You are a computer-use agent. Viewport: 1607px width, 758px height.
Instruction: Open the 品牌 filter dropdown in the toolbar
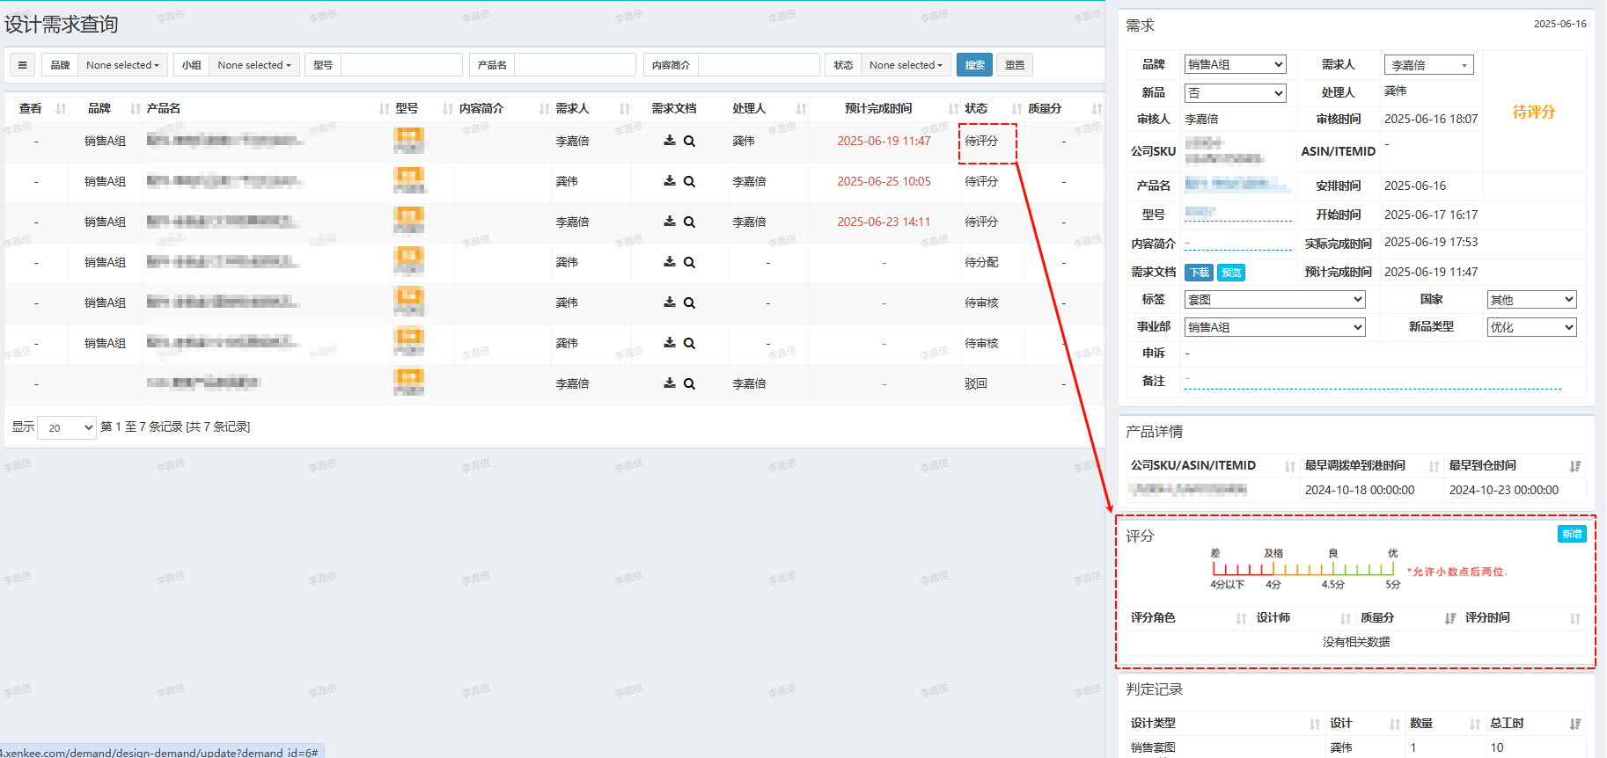coord(122,65)
